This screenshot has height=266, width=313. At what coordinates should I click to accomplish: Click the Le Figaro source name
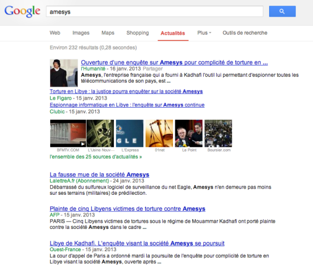click(60, 98)
